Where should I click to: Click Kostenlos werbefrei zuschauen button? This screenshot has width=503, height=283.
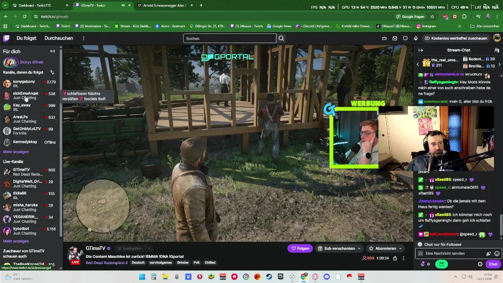click(x=456, y=38)
